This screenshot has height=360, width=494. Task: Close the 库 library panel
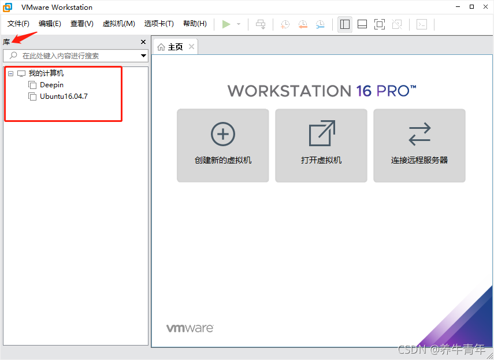coord(143,42)
